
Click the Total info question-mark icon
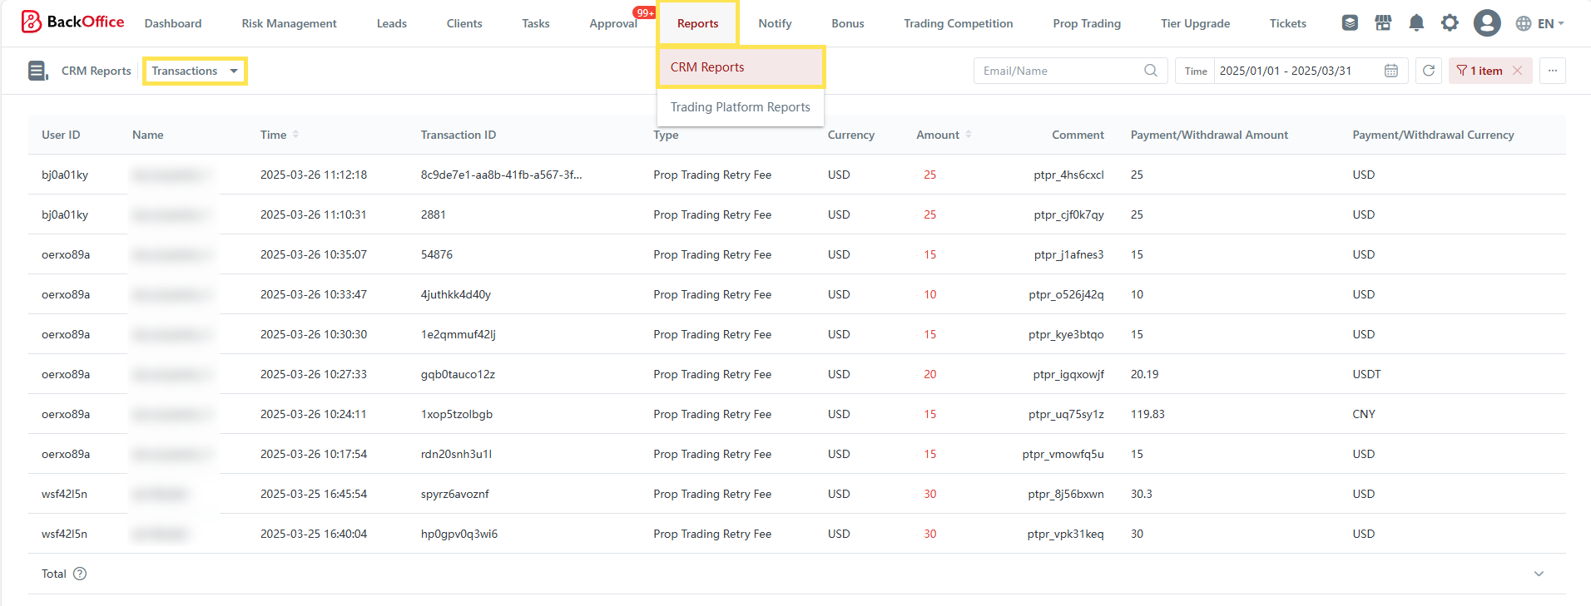80,574
